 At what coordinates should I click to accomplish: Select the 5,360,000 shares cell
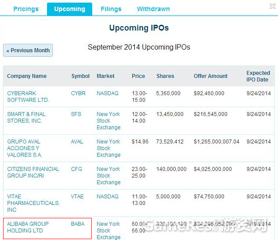pyautogui.click(x=168, y=93)
